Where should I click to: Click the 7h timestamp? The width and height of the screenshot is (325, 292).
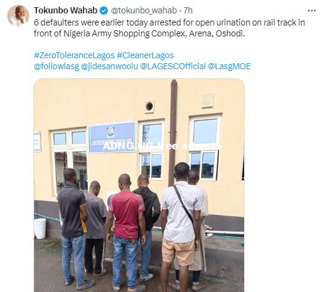(188, 10)
